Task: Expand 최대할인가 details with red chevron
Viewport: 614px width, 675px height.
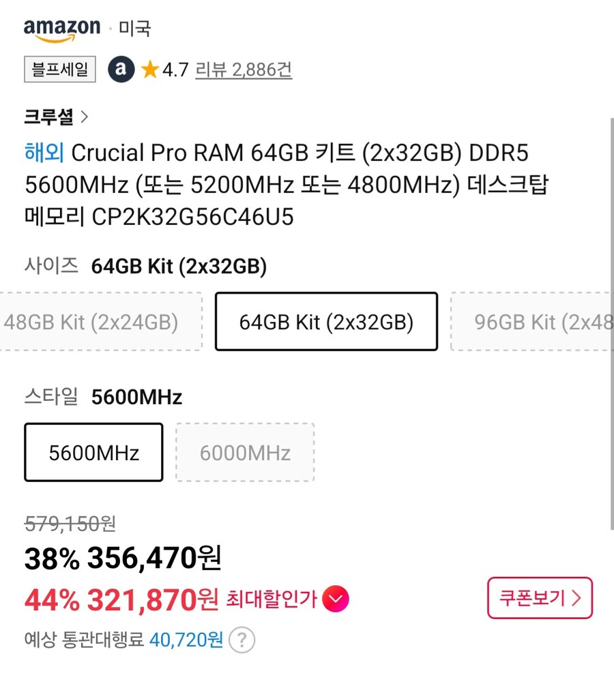Action: (336, 597)
